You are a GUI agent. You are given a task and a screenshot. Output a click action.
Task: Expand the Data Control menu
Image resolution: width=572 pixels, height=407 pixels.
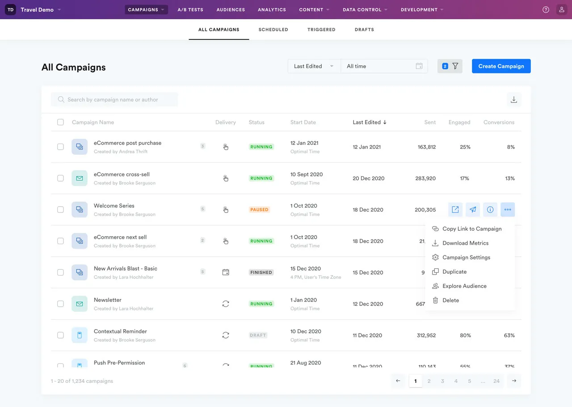pos(365,10)
